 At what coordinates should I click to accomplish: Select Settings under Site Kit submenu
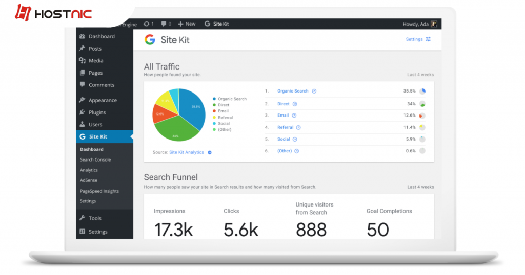[x=88, y=201]
